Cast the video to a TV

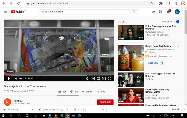[104, 78]
